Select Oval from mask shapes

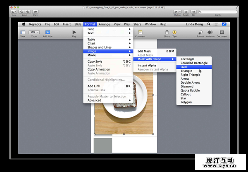[184, 67]
